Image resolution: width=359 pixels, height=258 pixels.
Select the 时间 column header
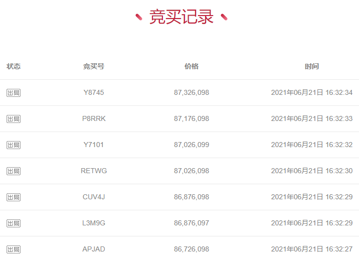pyautogui.click(x=311, y=66)
